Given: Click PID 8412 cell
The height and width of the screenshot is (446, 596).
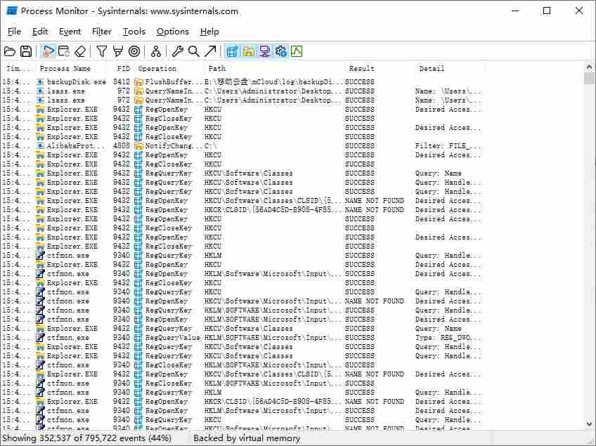Looking at the screenshot, I should point(122,81).
